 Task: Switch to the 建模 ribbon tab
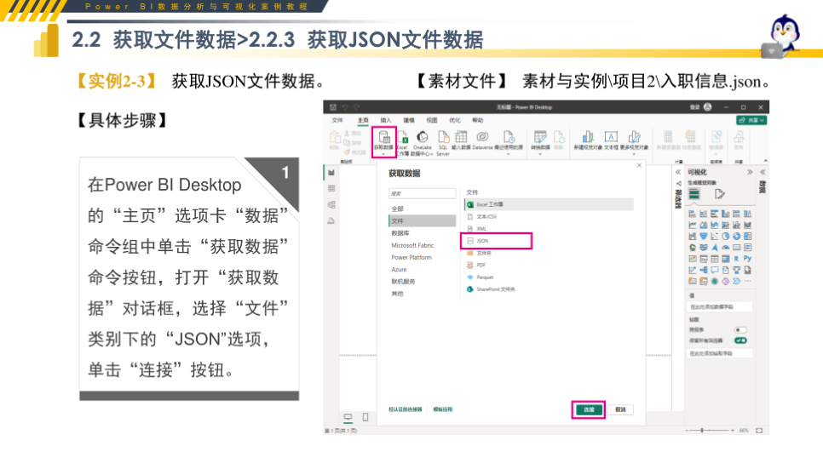409,121
